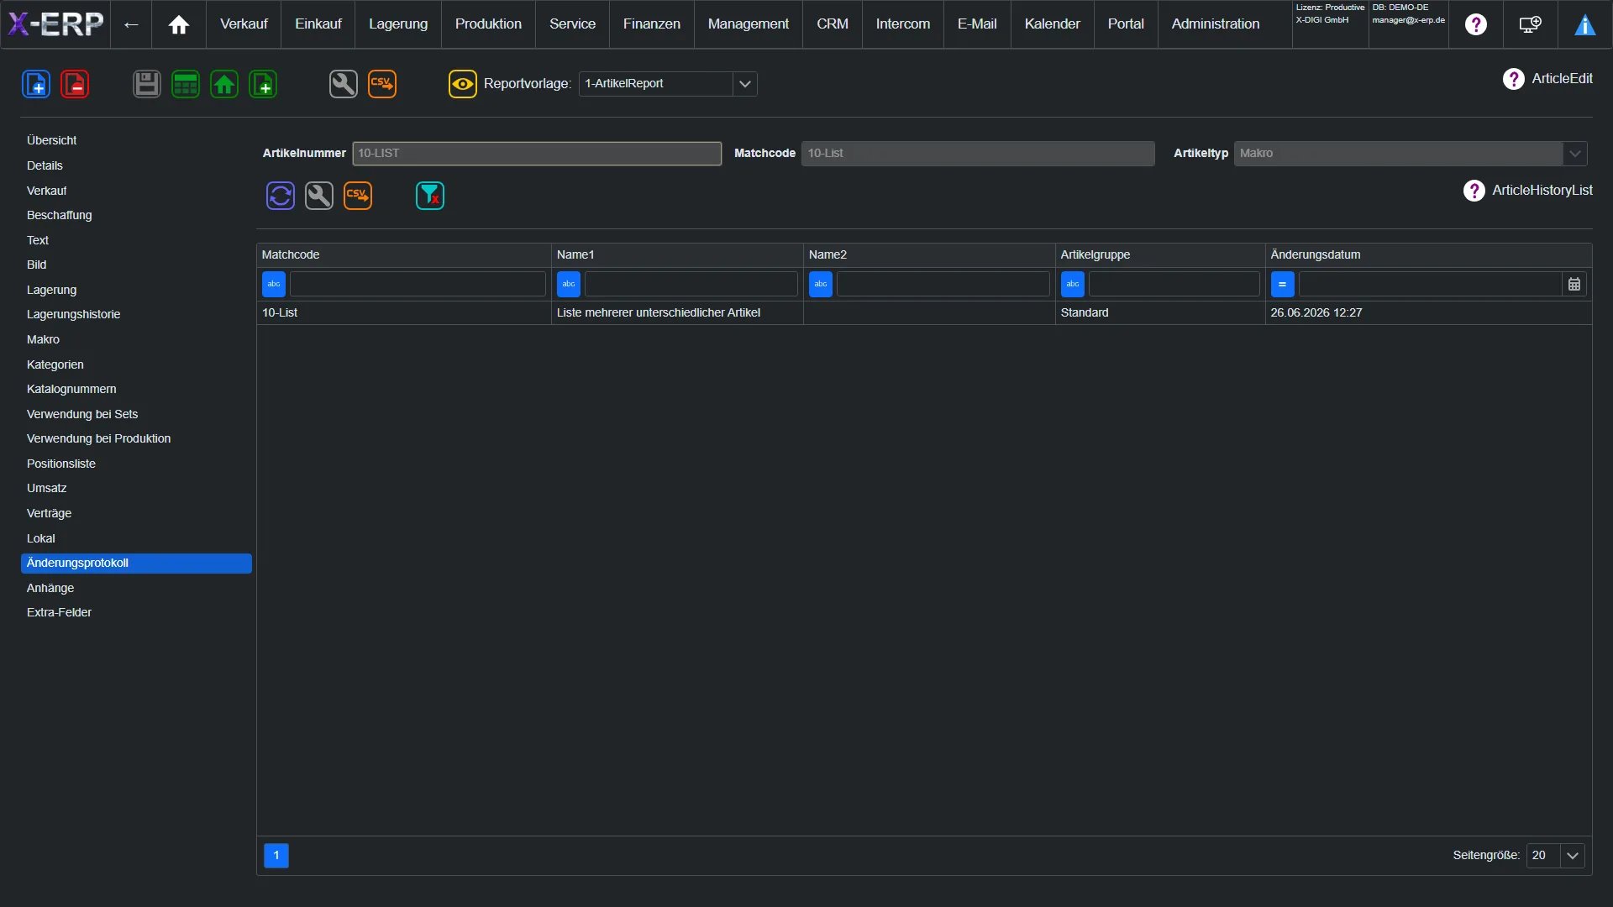Toggle the Änderungsdatum equals filter operator
This screenshot has width=1613, height=907.
[1283, 285]
